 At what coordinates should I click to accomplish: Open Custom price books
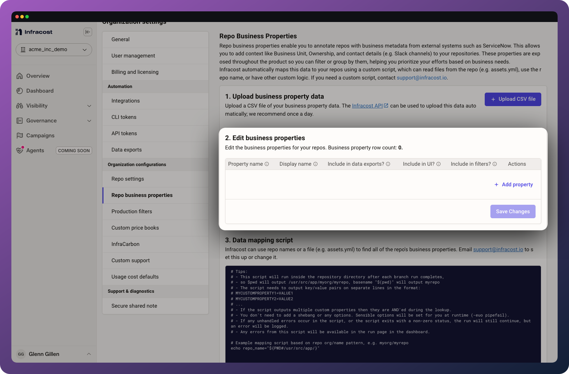point(155,228)
